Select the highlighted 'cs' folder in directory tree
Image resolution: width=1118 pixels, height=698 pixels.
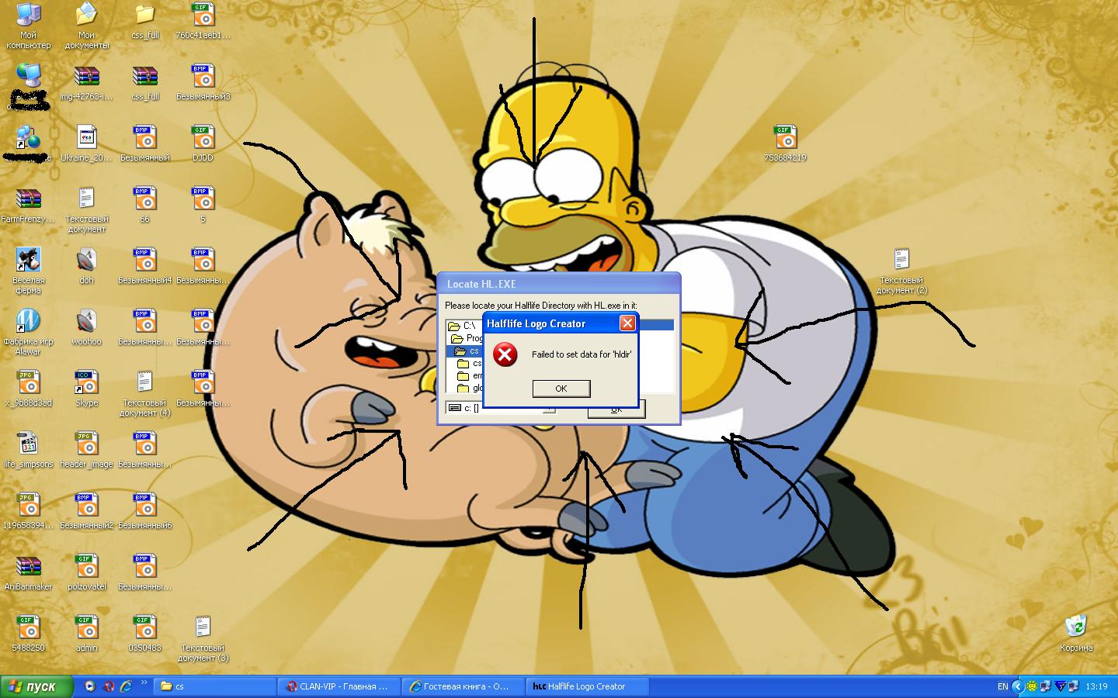467,351
